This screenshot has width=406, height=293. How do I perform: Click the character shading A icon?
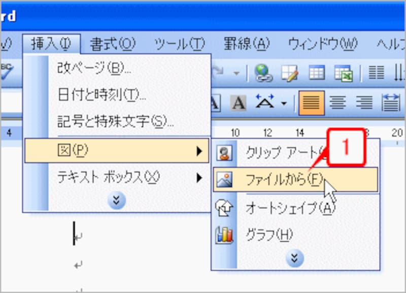238,102
